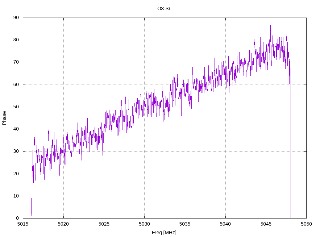The height and width of the screenshot is (237, 316).
Task: Click y-axis tick value 30
Action: point(16,151)
